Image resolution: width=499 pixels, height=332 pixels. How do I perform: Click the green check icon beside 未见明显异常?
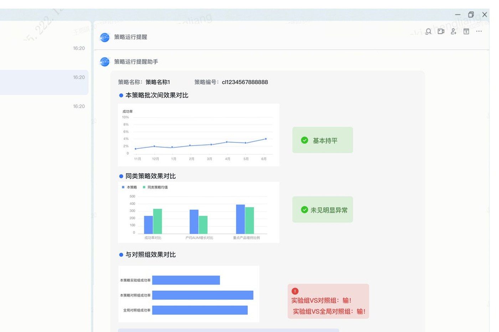point(304,210)
